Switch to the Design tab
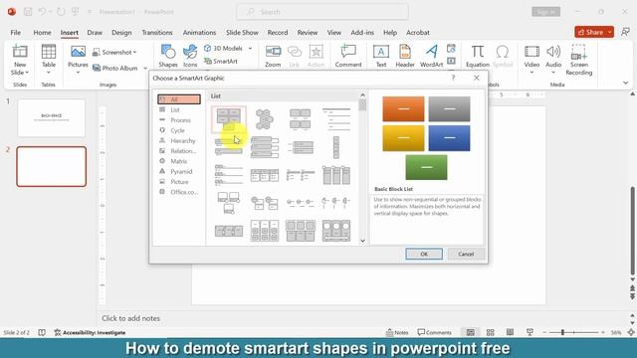The width and height of the screenshot is (637, 358). tap(121, 33)
